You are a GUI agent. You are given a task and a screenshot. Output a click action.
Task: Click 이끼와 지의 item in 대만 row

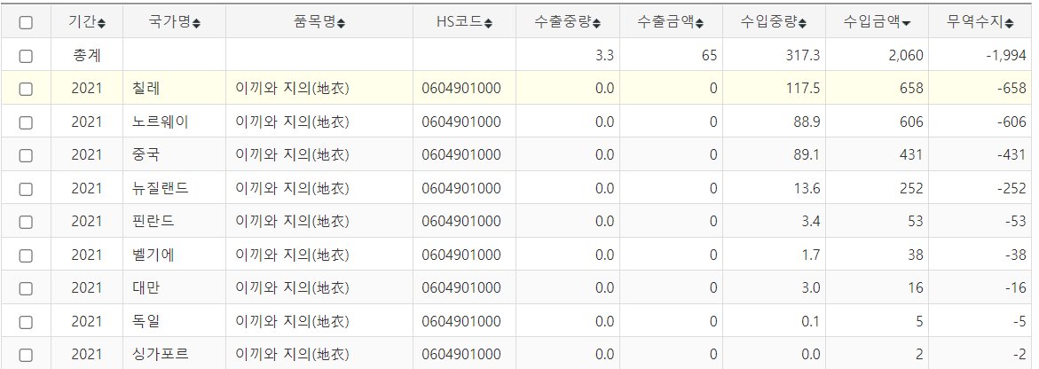tap(292, 288)
